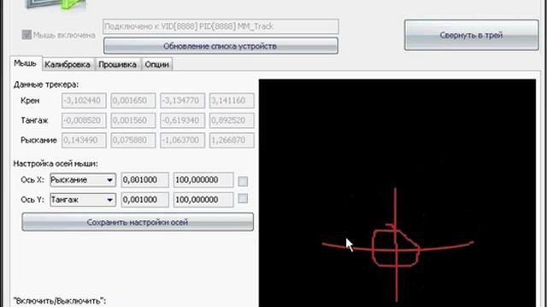Click the "Тангаж" row label
547x307 pixels.
pyautogui.click(x=34, y=120)
